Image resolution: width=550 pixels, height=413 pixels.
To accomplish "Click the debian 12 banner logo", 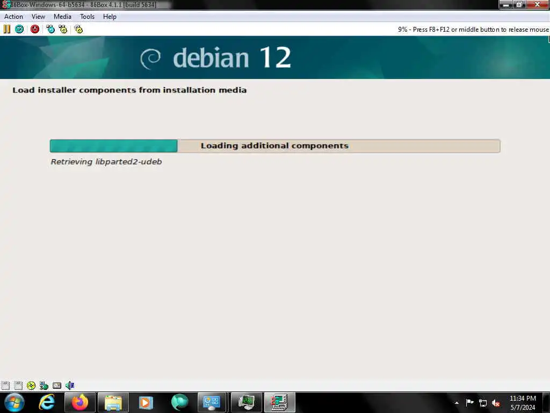I will pos(216,58).
